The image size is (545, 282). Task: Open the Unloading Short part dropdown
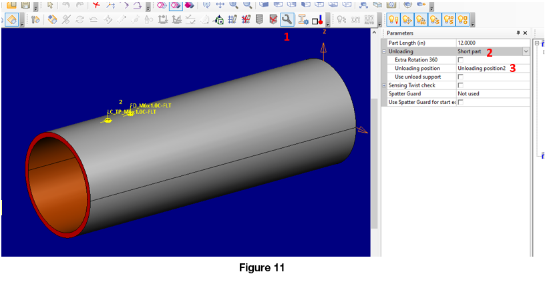tap(526, 51)
